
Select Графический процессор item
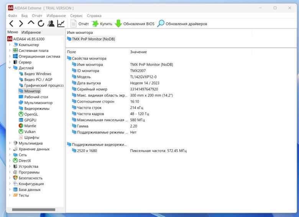point(41,85)
